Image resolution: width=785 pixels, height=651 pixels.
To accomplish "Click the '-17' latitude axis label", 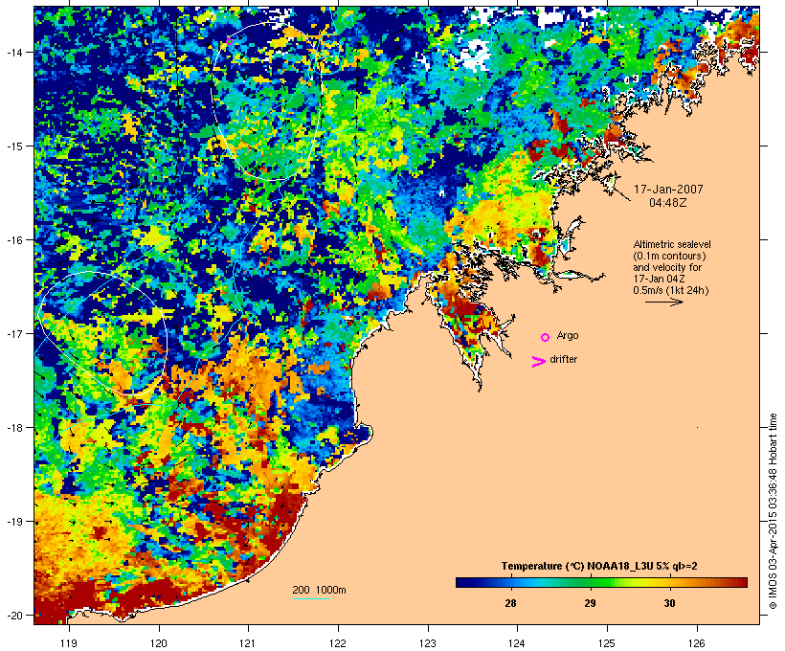I will coord(13,333).
